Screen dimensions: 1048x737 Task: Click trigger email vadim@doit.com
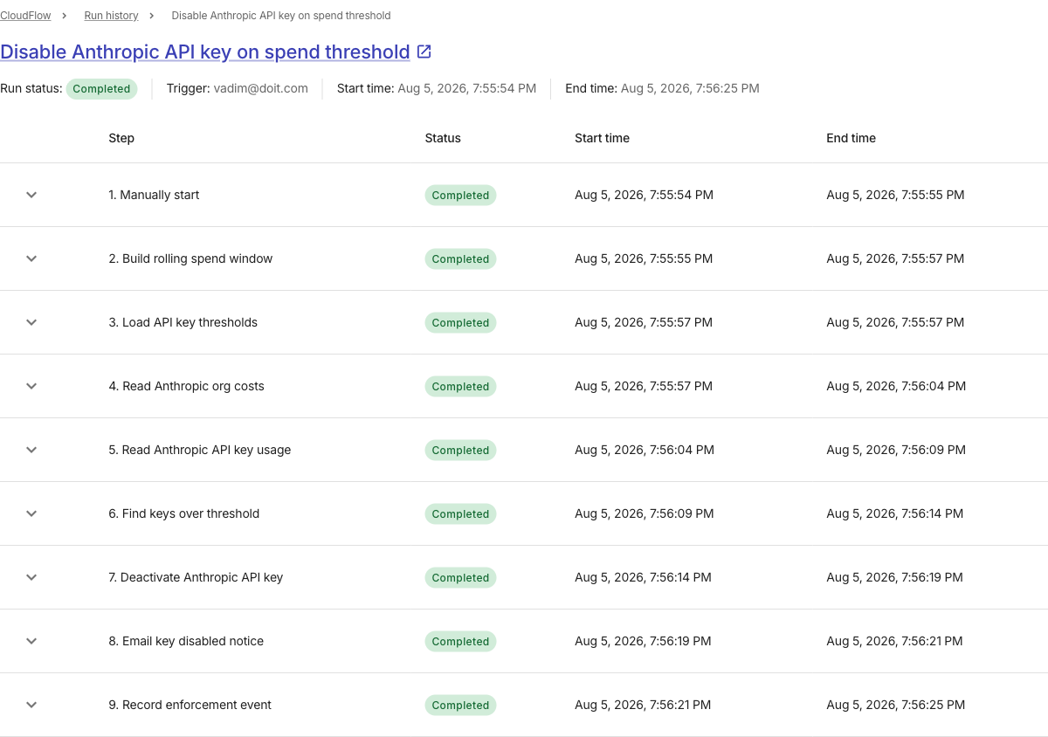click(260, 88)
